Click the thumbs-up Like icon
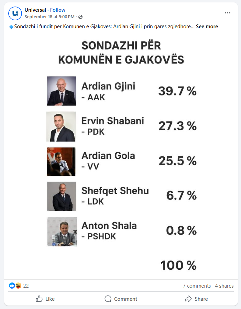This screenshot has height=309, width=241. (x=39, y=299)
